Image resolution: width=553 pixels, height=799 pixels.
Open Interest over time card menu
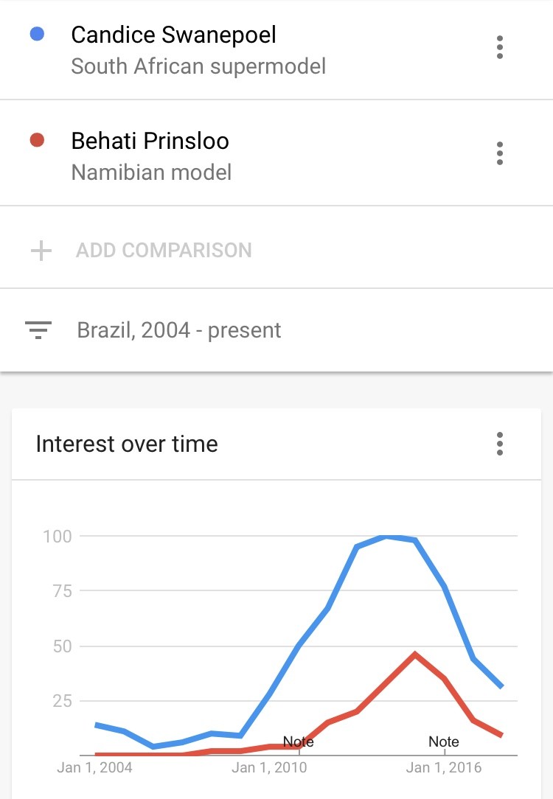499,444
